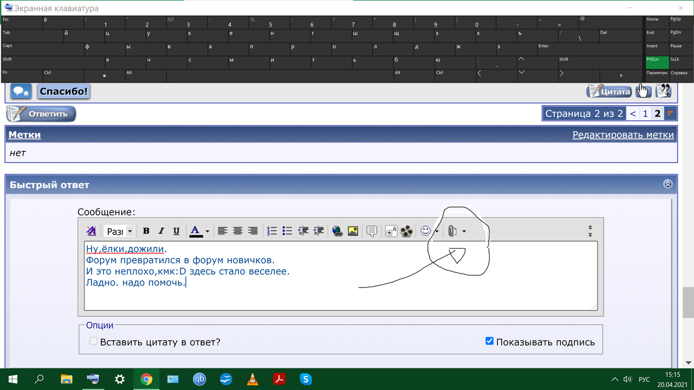Click the 'Ответить' reply button
The width and height of the screenshot is (694, 390).
click(x=41, y=114)
